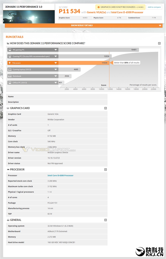Click the Description row label
The width and height of the screenshot is (166, 259).
13,102
